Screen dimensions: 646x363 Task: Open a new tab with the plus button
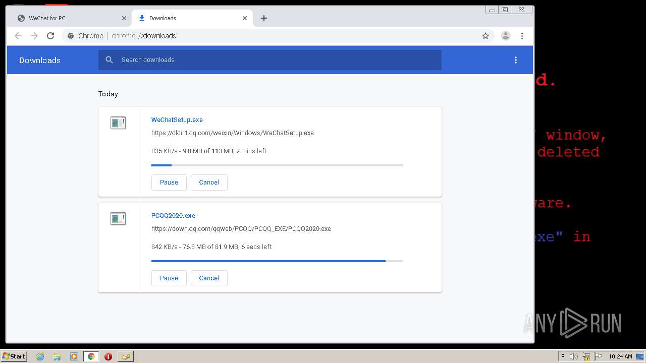[264, 18]
